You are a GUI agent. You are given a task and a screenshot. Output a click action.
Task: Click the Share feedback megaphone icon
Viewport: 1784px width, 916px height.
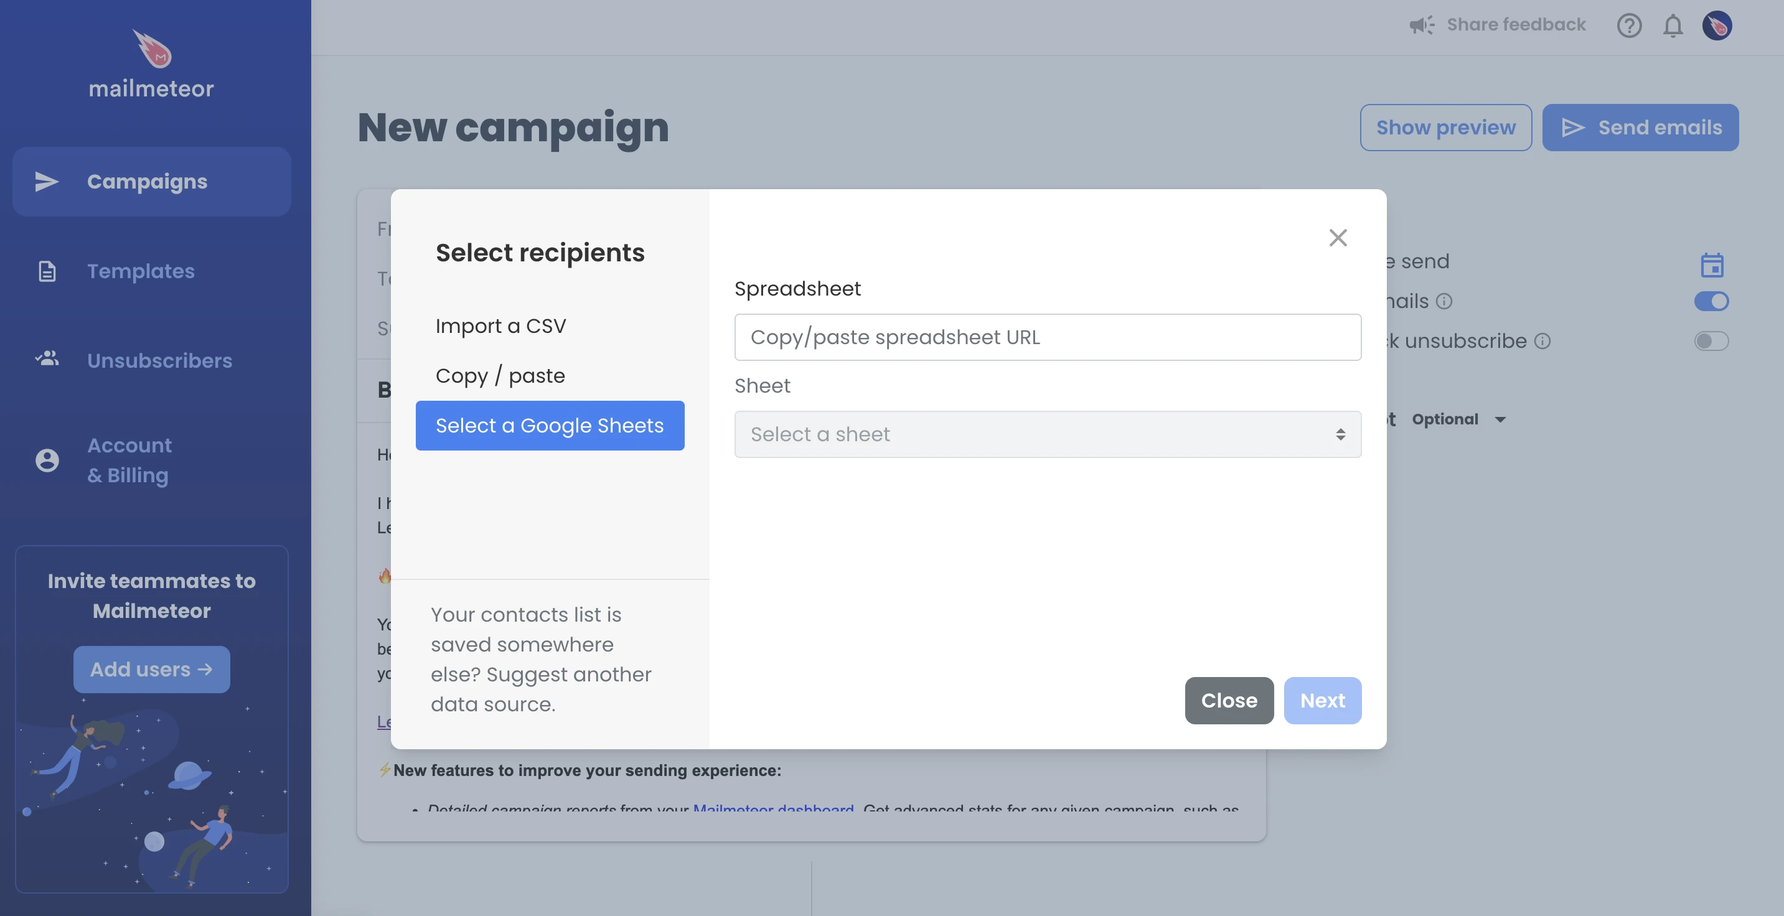tap(1422, 24)
